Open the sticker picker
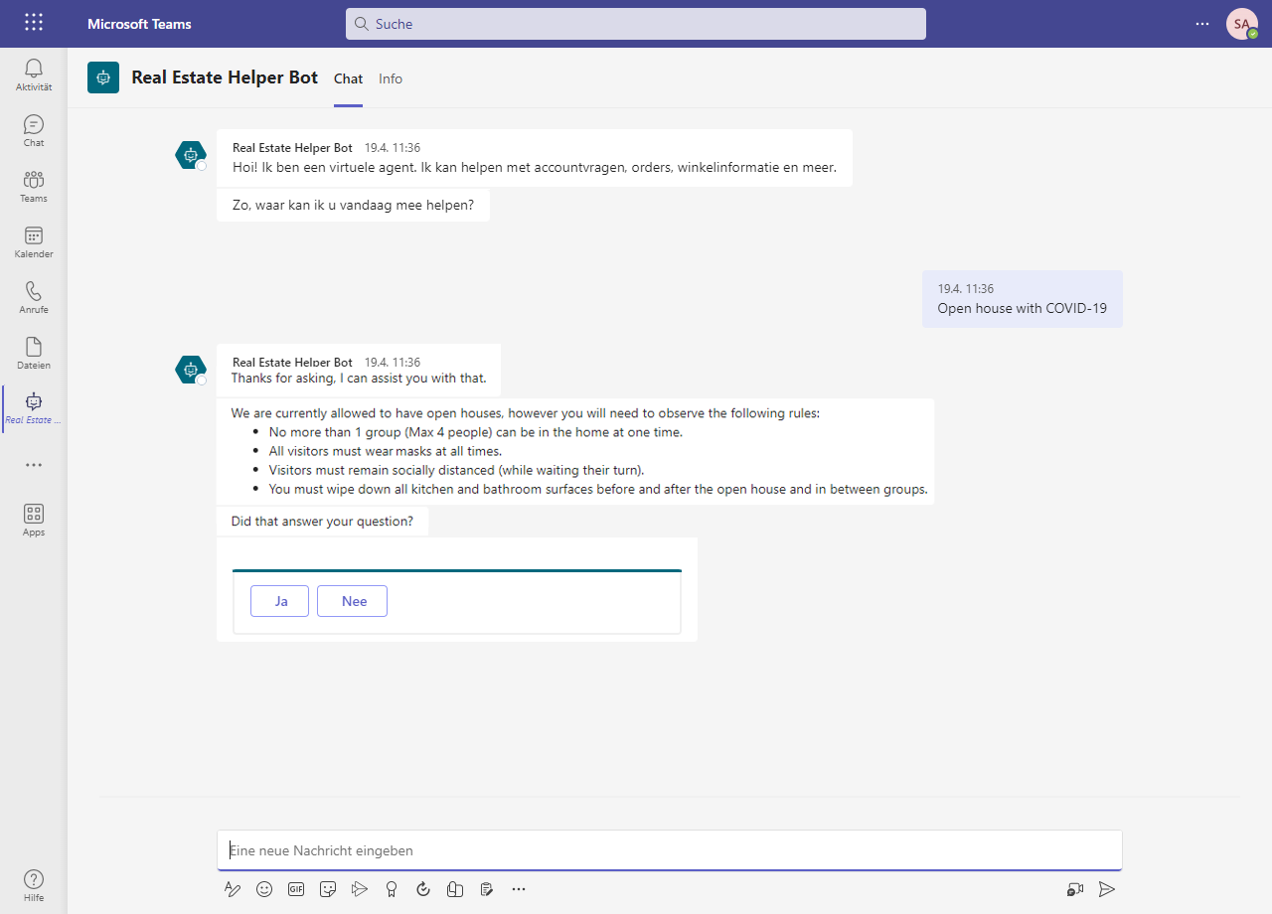The image size is (1272, 914). (x=328, y=889)
